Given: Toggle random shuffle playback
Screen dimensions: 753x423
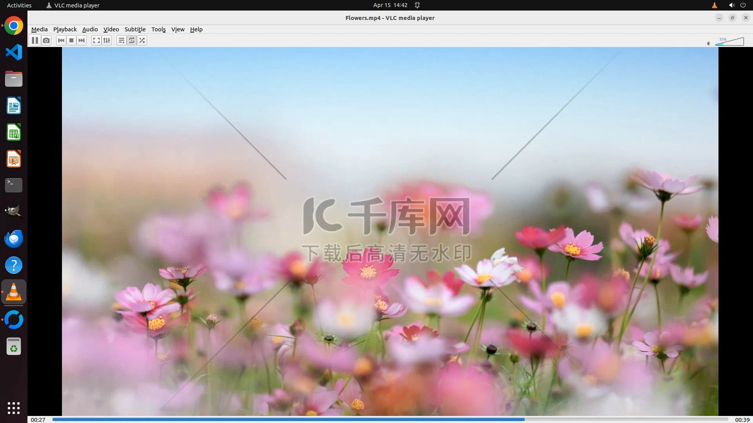Looking at the screenshot, I should click(142, 40).
